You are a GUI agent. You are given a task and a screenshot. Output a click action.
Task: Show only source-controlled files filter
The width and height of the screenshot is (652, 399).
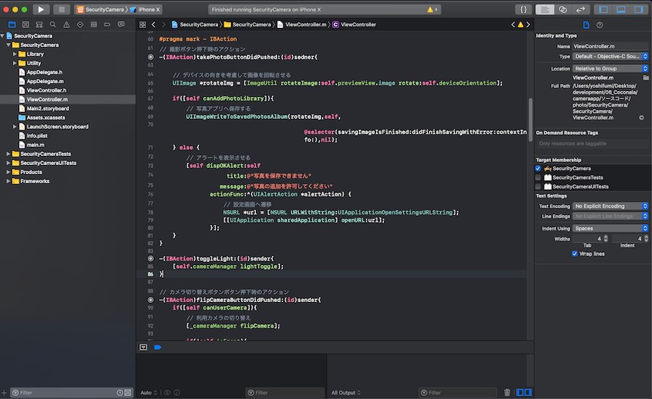pyautogui.click(x=128, y=392)
